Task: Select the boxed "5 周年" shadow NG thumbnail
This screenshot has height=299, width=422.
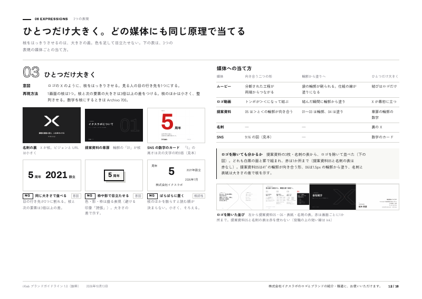Action: [x=114, y=175]
